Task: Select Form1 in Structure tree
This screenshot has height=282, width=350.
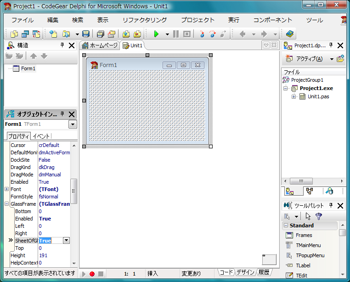Action: click(x=28, y=68)
